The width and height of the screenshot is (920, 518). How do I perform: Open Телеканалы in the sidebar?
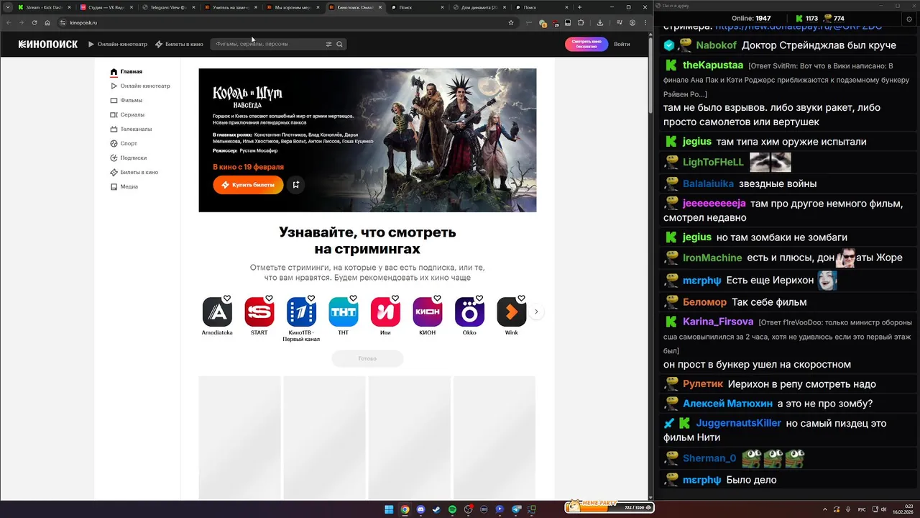tap(131, 129)
